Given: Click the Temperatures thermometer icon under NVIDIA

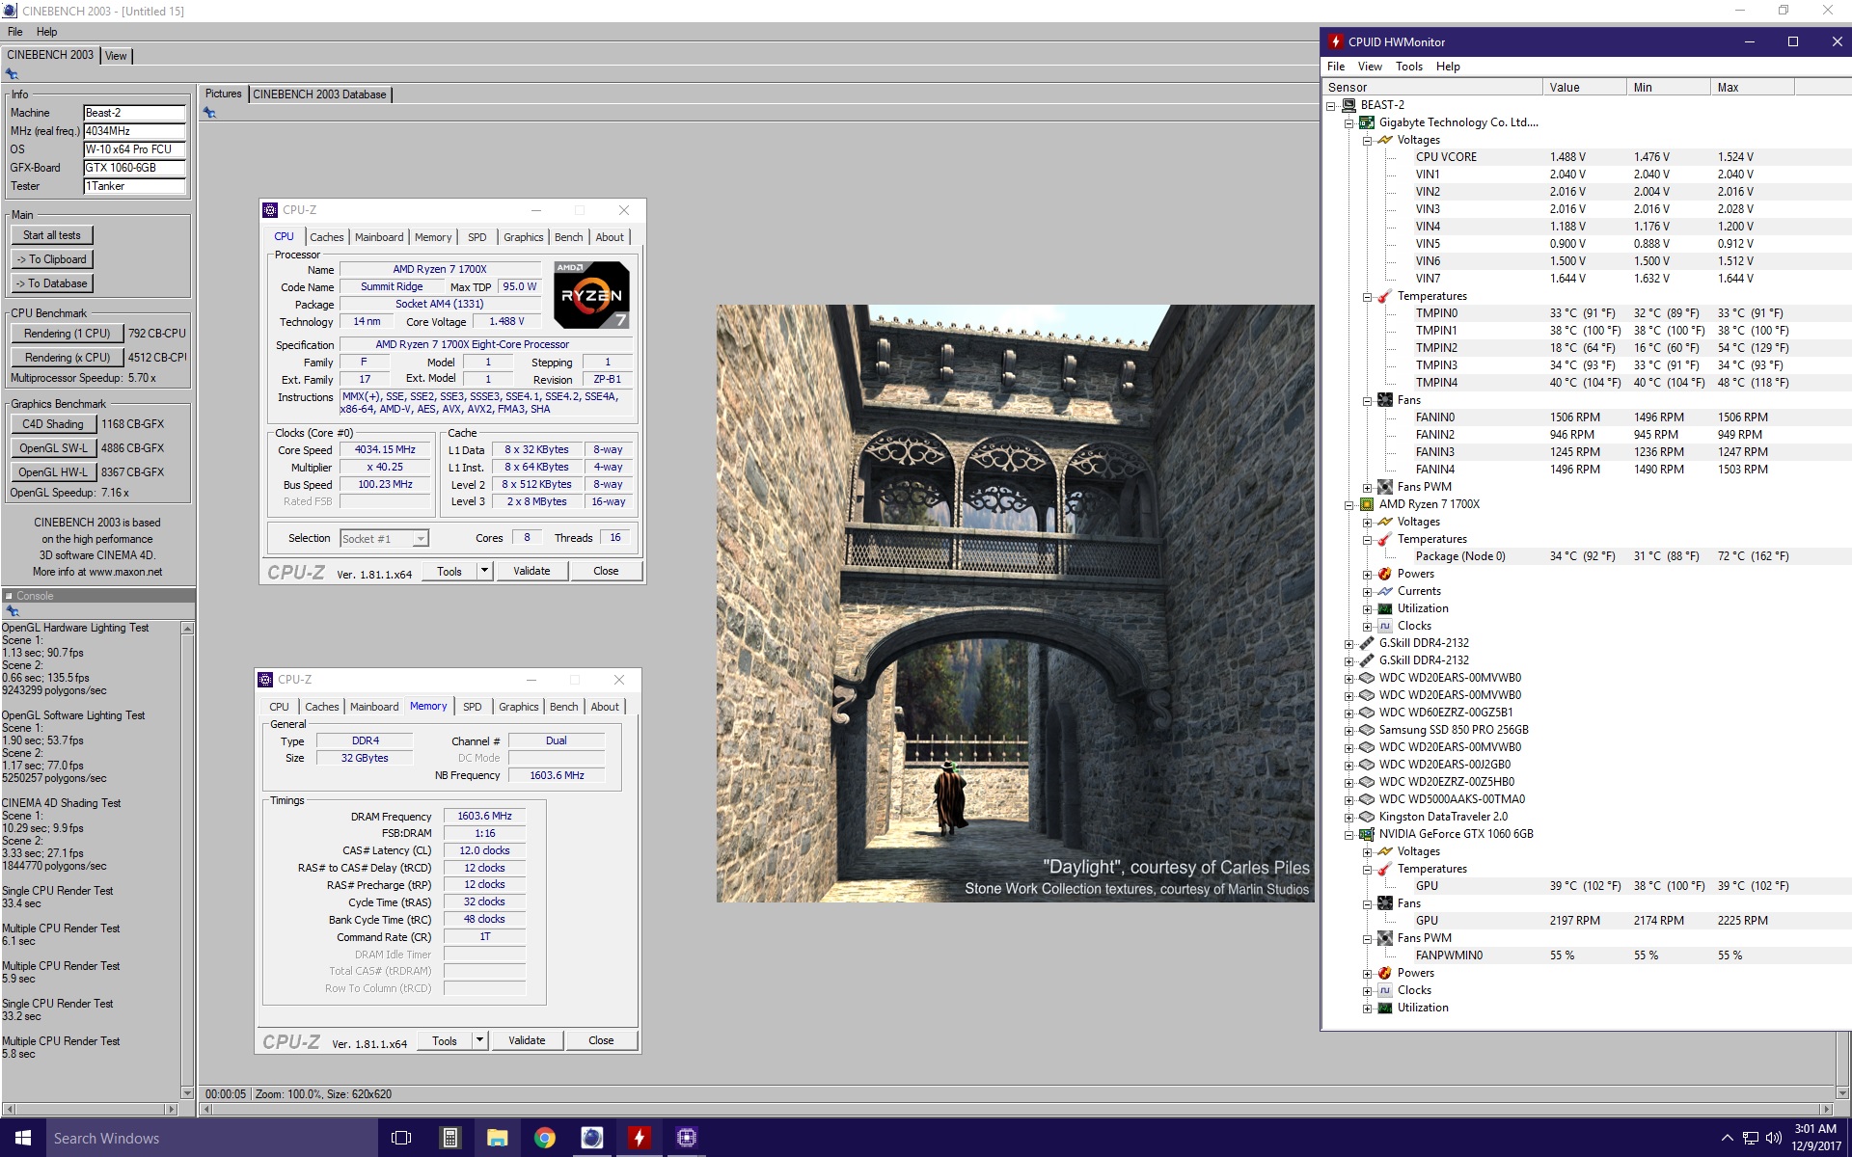Looking at the screenshot, I should tap(1385, 869).
